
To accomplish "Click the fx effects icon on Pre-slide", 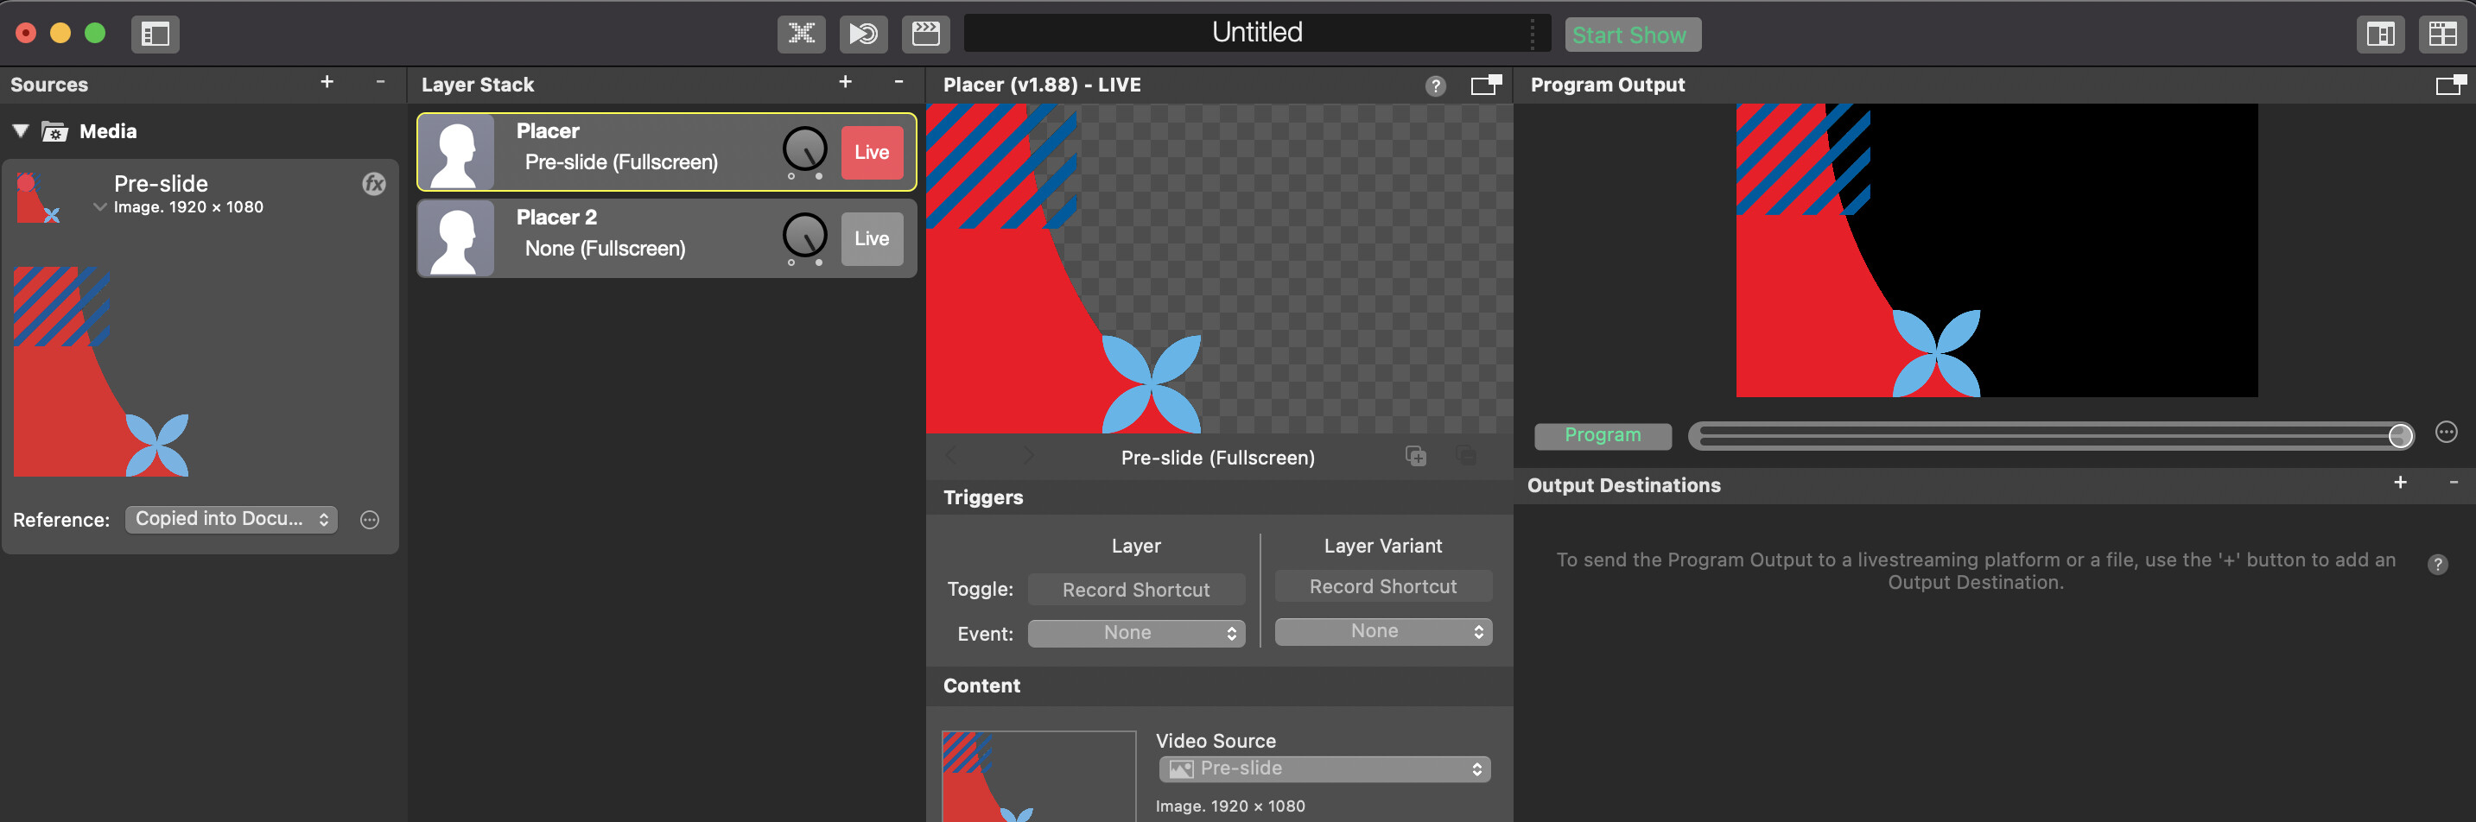I will pos(374,185).
